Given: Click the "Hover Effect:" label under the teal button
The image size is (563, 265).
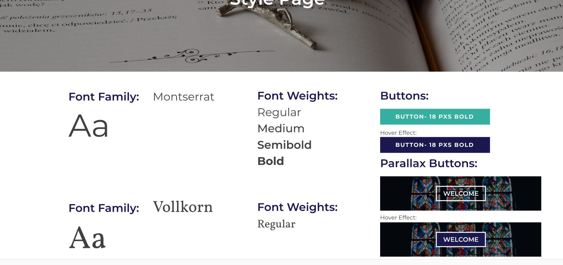Looking at the screenshot, I should click(398, 133).
